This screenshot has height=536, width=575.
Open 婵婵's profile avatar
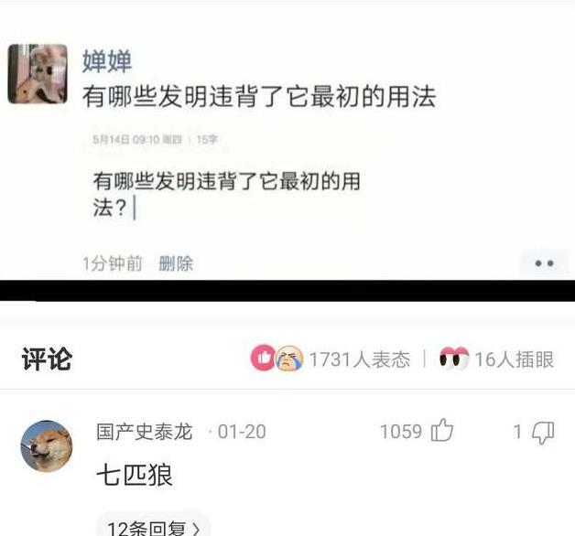(x=38, y=74)
